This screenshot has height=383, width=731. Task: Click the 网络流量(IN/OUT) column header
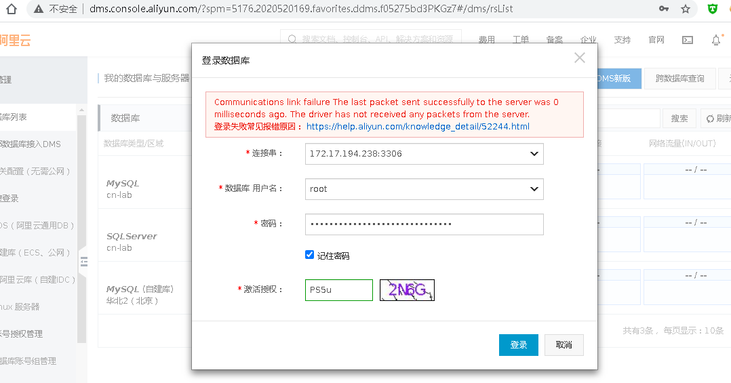682,144
